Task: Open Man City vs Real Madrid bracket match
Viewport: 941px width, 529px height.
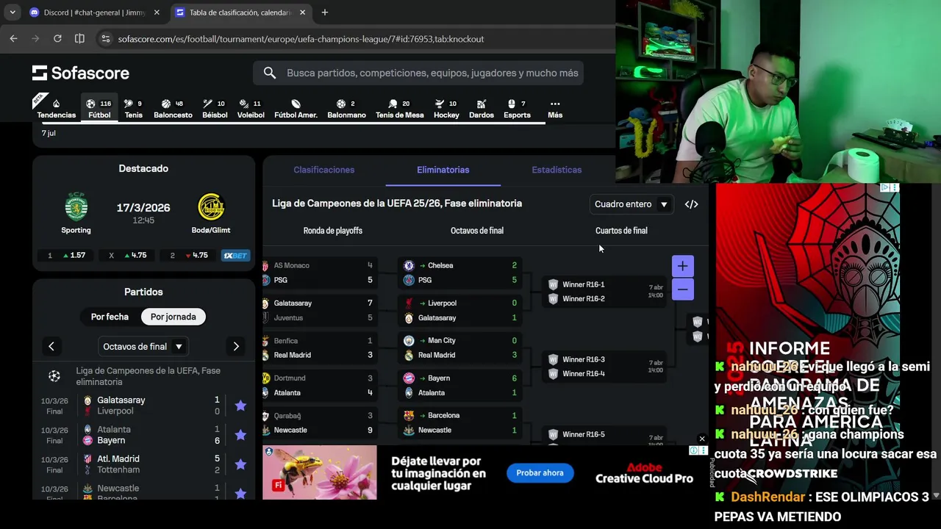Action: 460,348
